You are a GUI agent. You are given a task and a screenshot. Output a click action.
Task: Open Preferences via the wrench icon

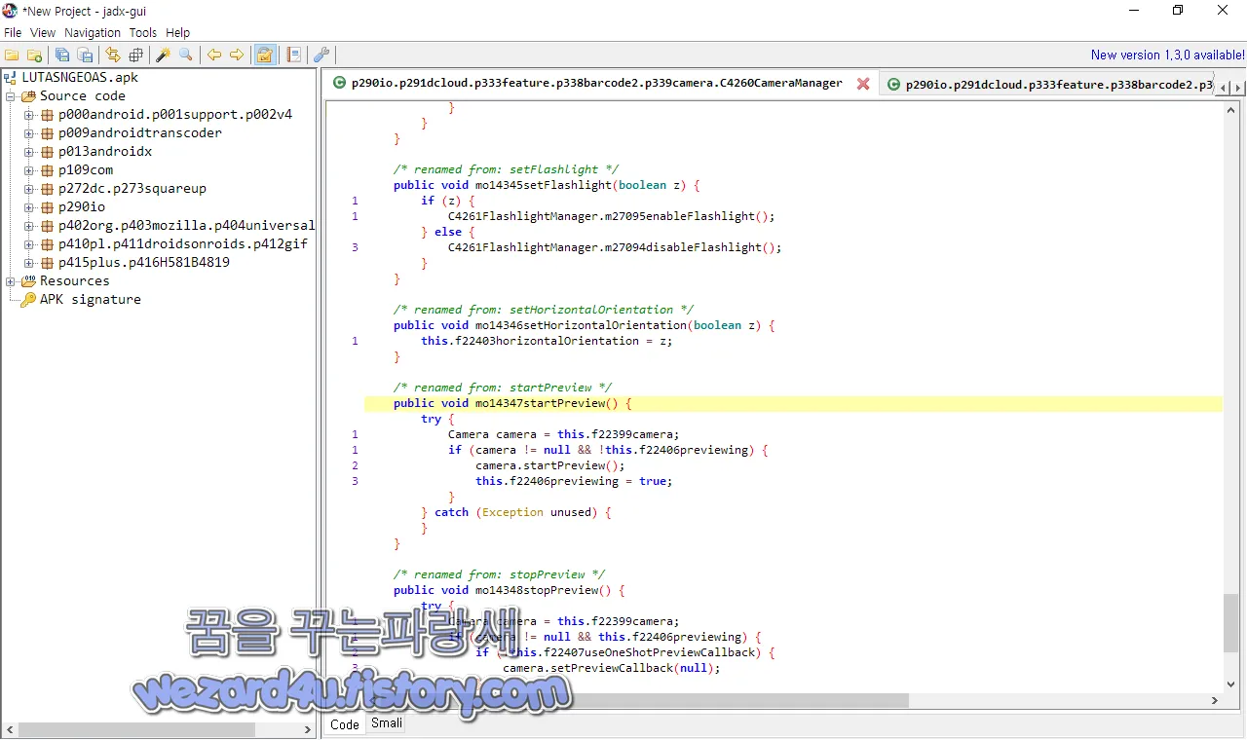coord(321,55)
